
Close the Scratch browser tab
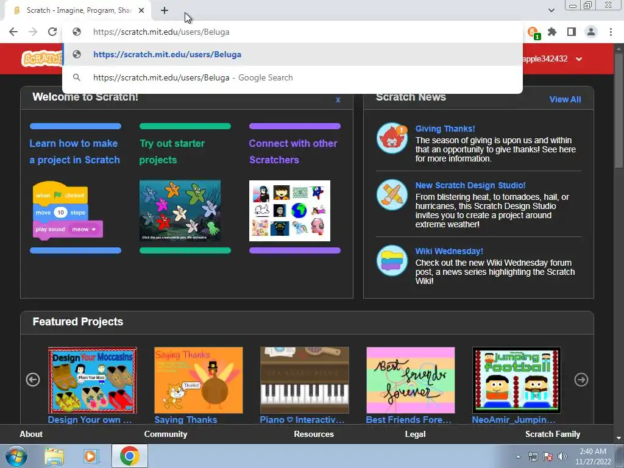pos(141,10)
